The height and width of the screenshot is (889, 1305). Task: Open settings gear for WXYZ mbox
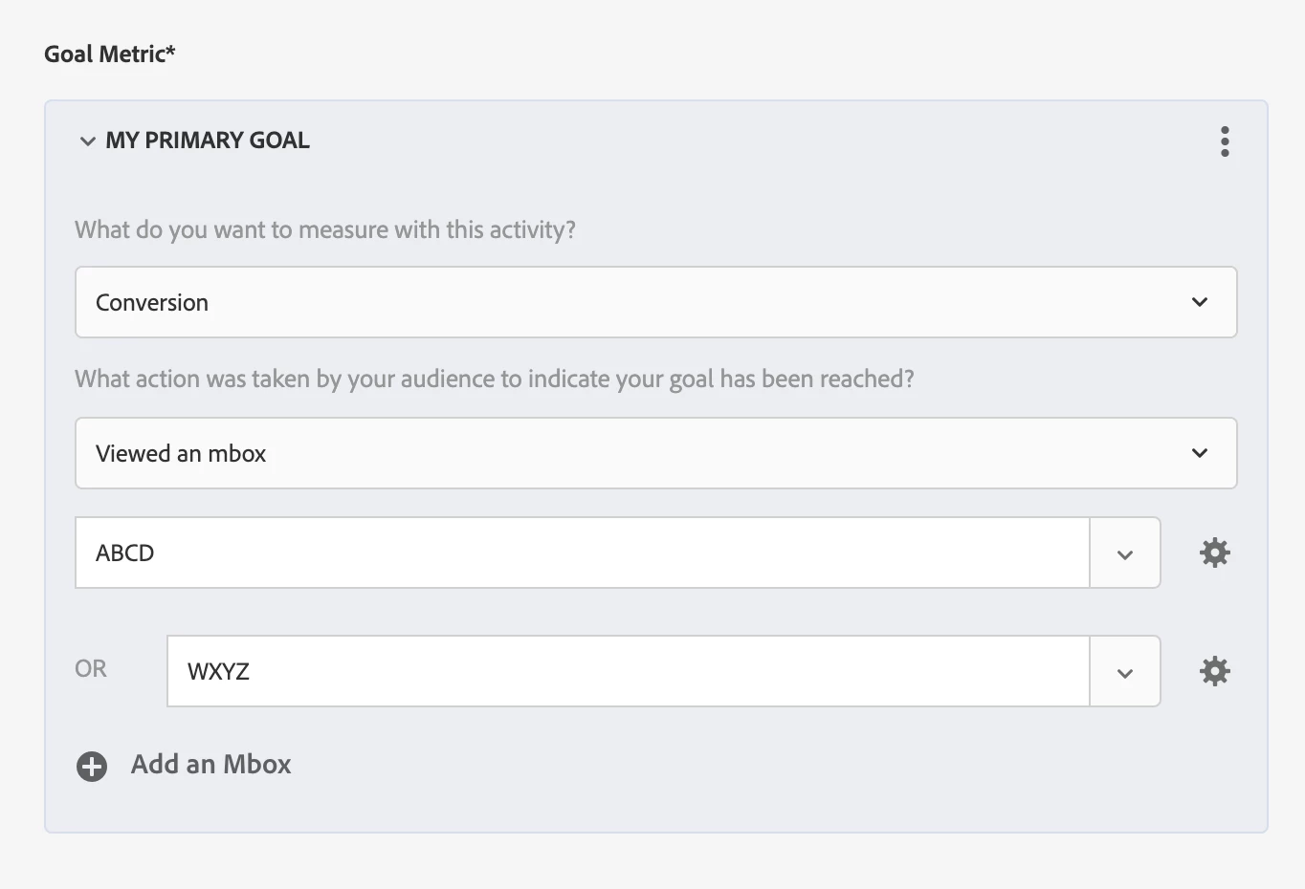(1215, 671)
